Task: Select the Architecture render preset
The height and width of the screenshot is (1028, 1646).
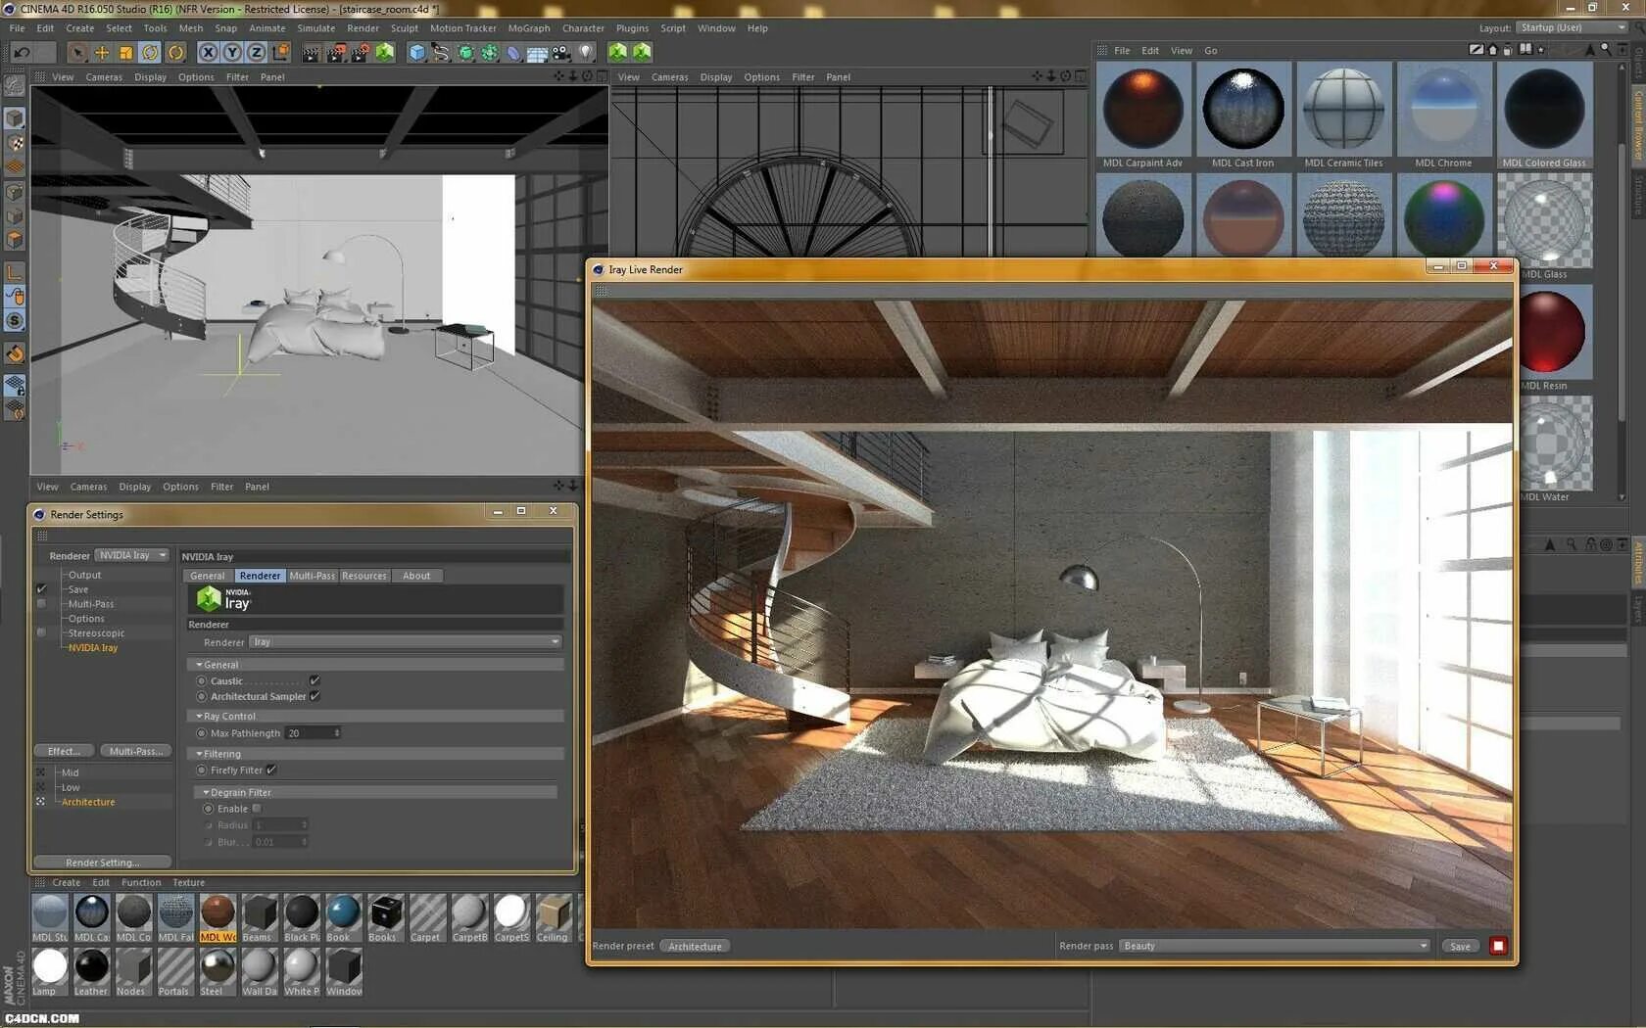Action: [x=88, y=802]
